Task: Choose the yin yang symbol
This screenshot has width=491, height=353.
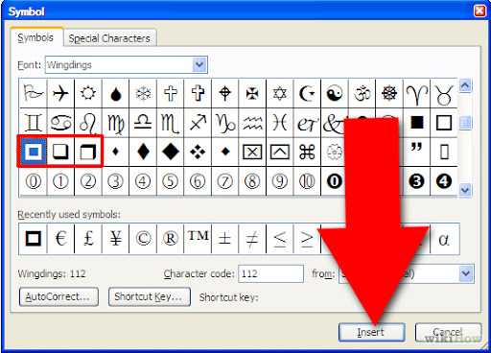Action: (335, 94)
